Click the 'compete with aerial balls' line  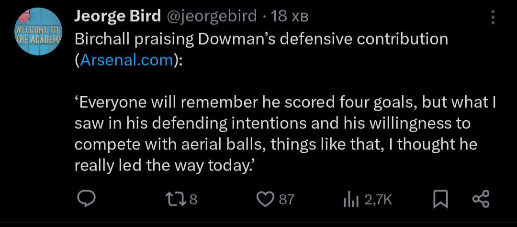(276, 144)
